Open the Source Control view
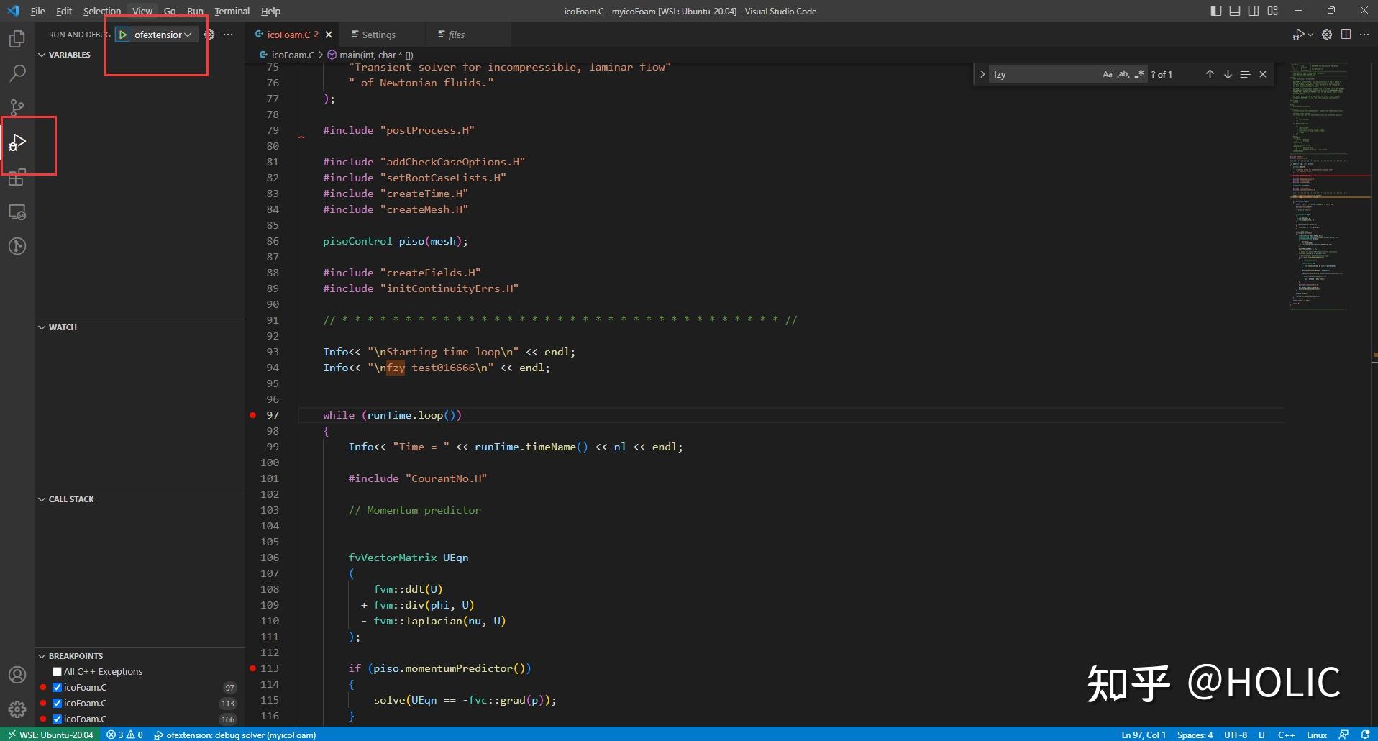 point(17,107)
